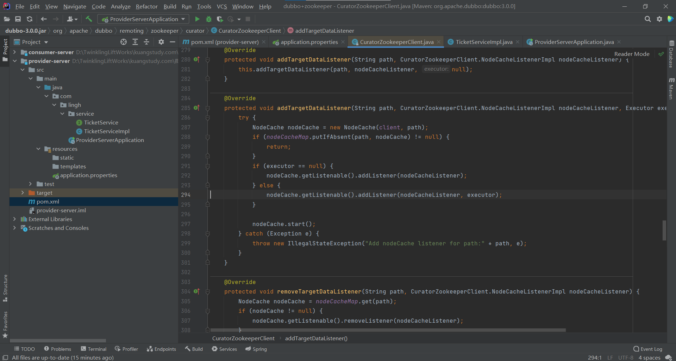Viewport: 676px width, 361px height.
Task: Click override gutter icon on line 285
Action: (x=196, y=108)
